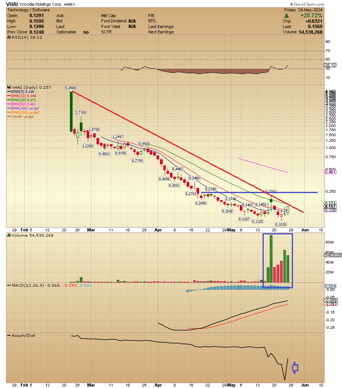Click the 0.9501 price label

click(x=104, y=154)
